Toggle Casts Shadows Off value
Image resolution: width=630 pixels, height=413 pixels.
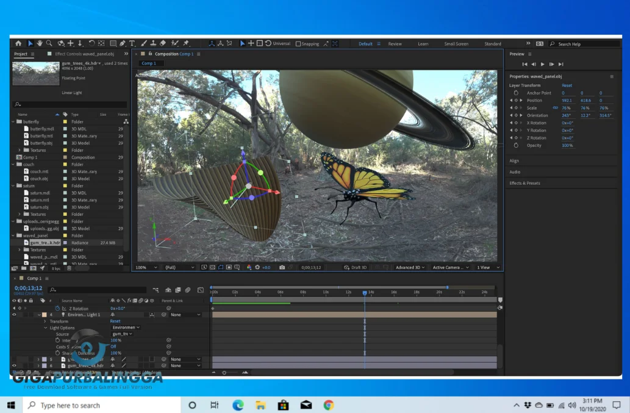tap(113, 347)
